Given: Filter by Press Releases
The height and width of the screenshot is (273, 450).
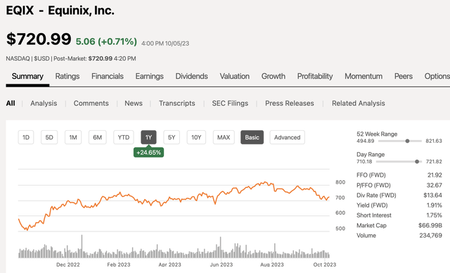Looking at the screenshot, I should click(x=289, y=103).
